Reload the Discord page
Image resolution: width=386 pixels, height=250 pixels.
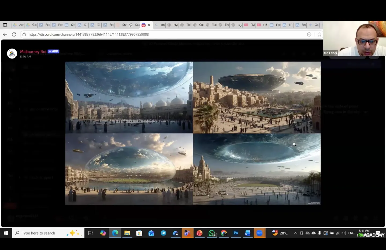coord(14,34)
